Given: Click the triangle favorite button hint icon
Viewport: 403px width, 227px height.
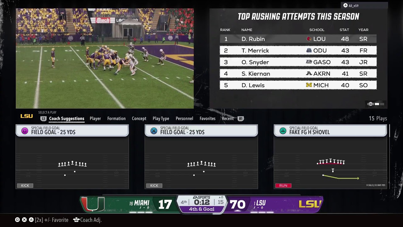Looking at the screenshot, I should pos(31,220).
